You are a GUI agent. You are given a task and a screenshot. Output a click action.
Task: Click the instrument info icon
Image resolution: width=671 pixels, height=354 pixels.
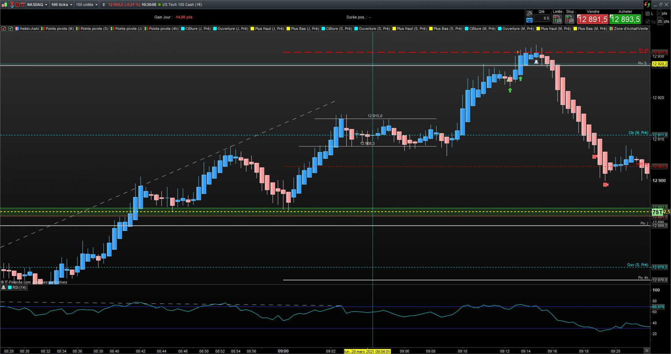tap(104, 4)
